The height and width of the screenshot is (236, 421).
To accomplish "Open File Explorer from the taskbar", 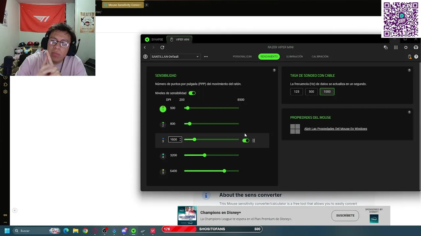I will (76, 231).
